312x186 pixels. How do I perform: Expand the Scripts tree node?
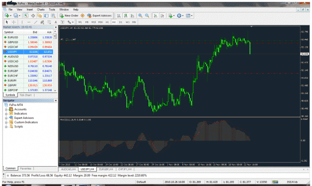(x=6, y=127)
